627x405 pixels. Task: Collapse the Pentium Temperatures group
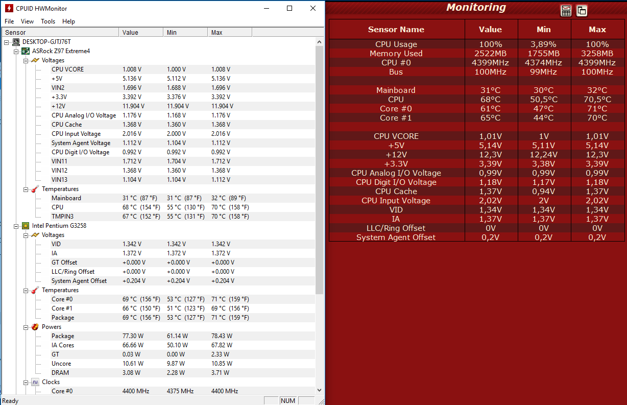26,290
